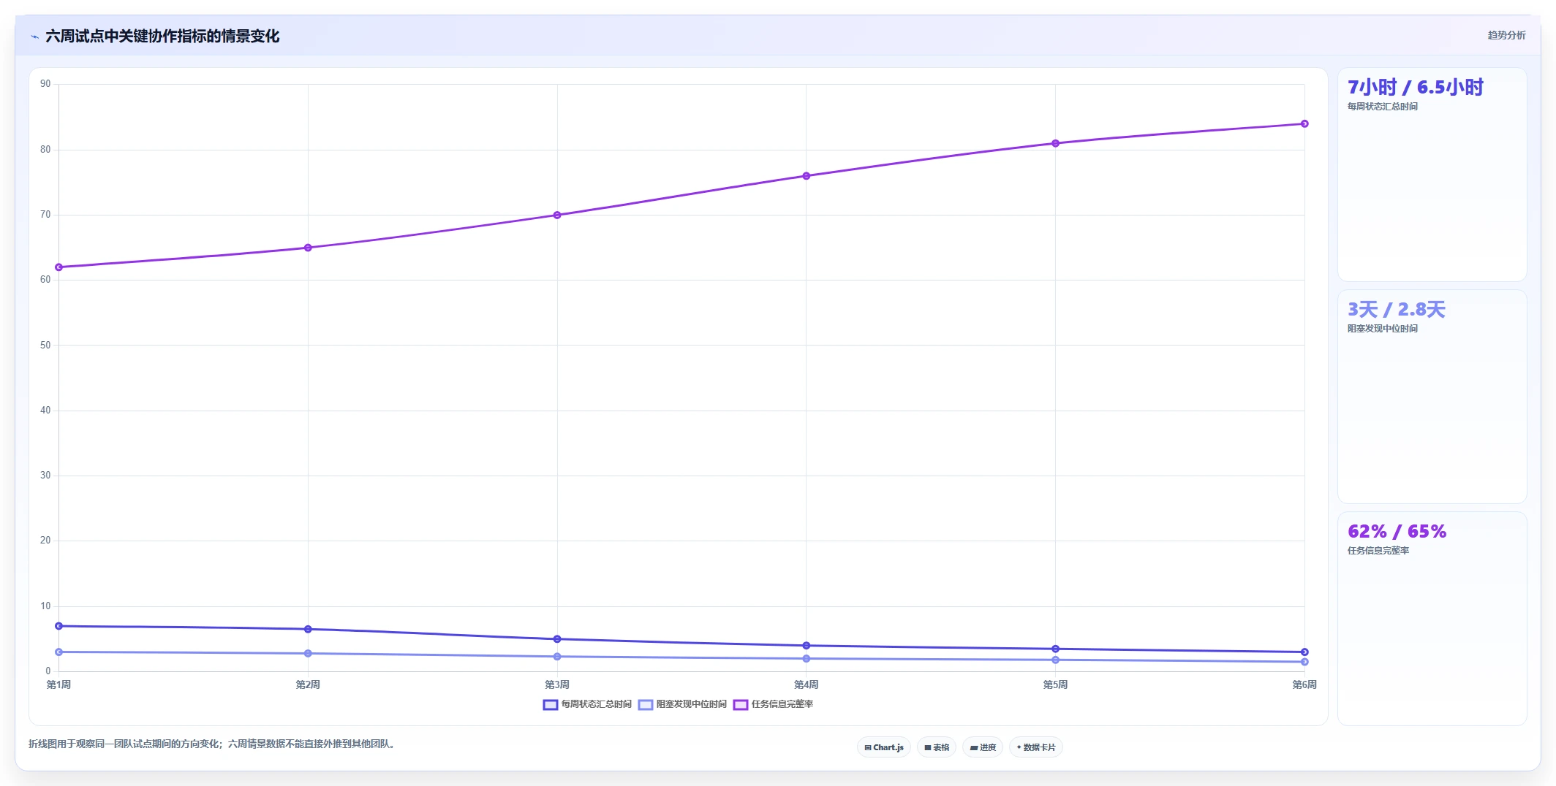
Task: Click the 阻塞发现中位时间 data point at 第3周
Action: click(557, 657)
